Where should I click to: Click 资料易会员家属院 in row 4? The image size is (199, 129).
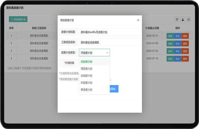[39, 59]
